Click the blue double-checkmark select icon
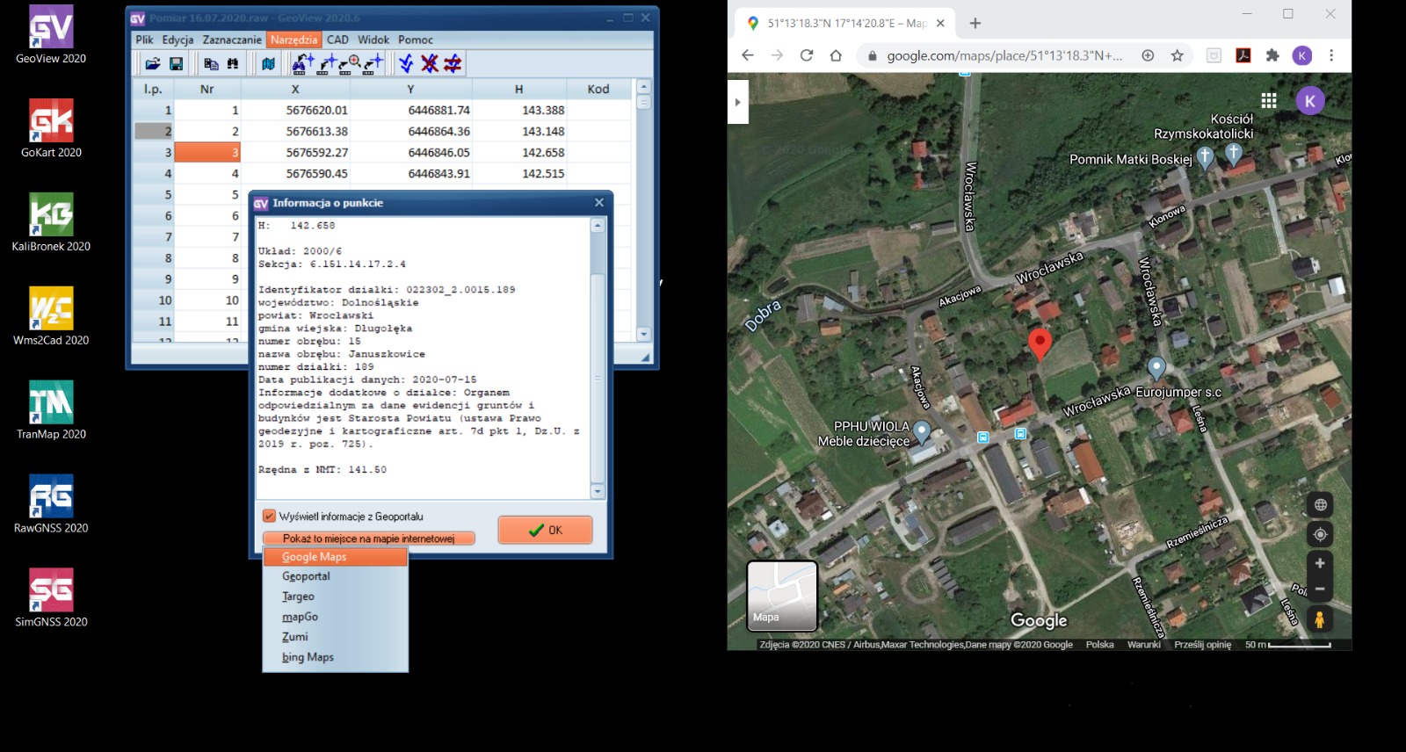Viewport: 1406px width, 752px height. pos(405,63)
